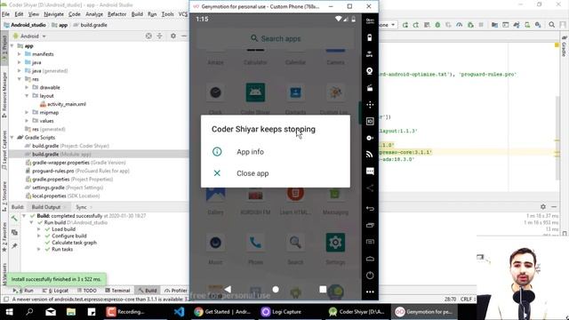Tap Android back triangle in emulator
The image size is (569, 320).
(228, 289)
